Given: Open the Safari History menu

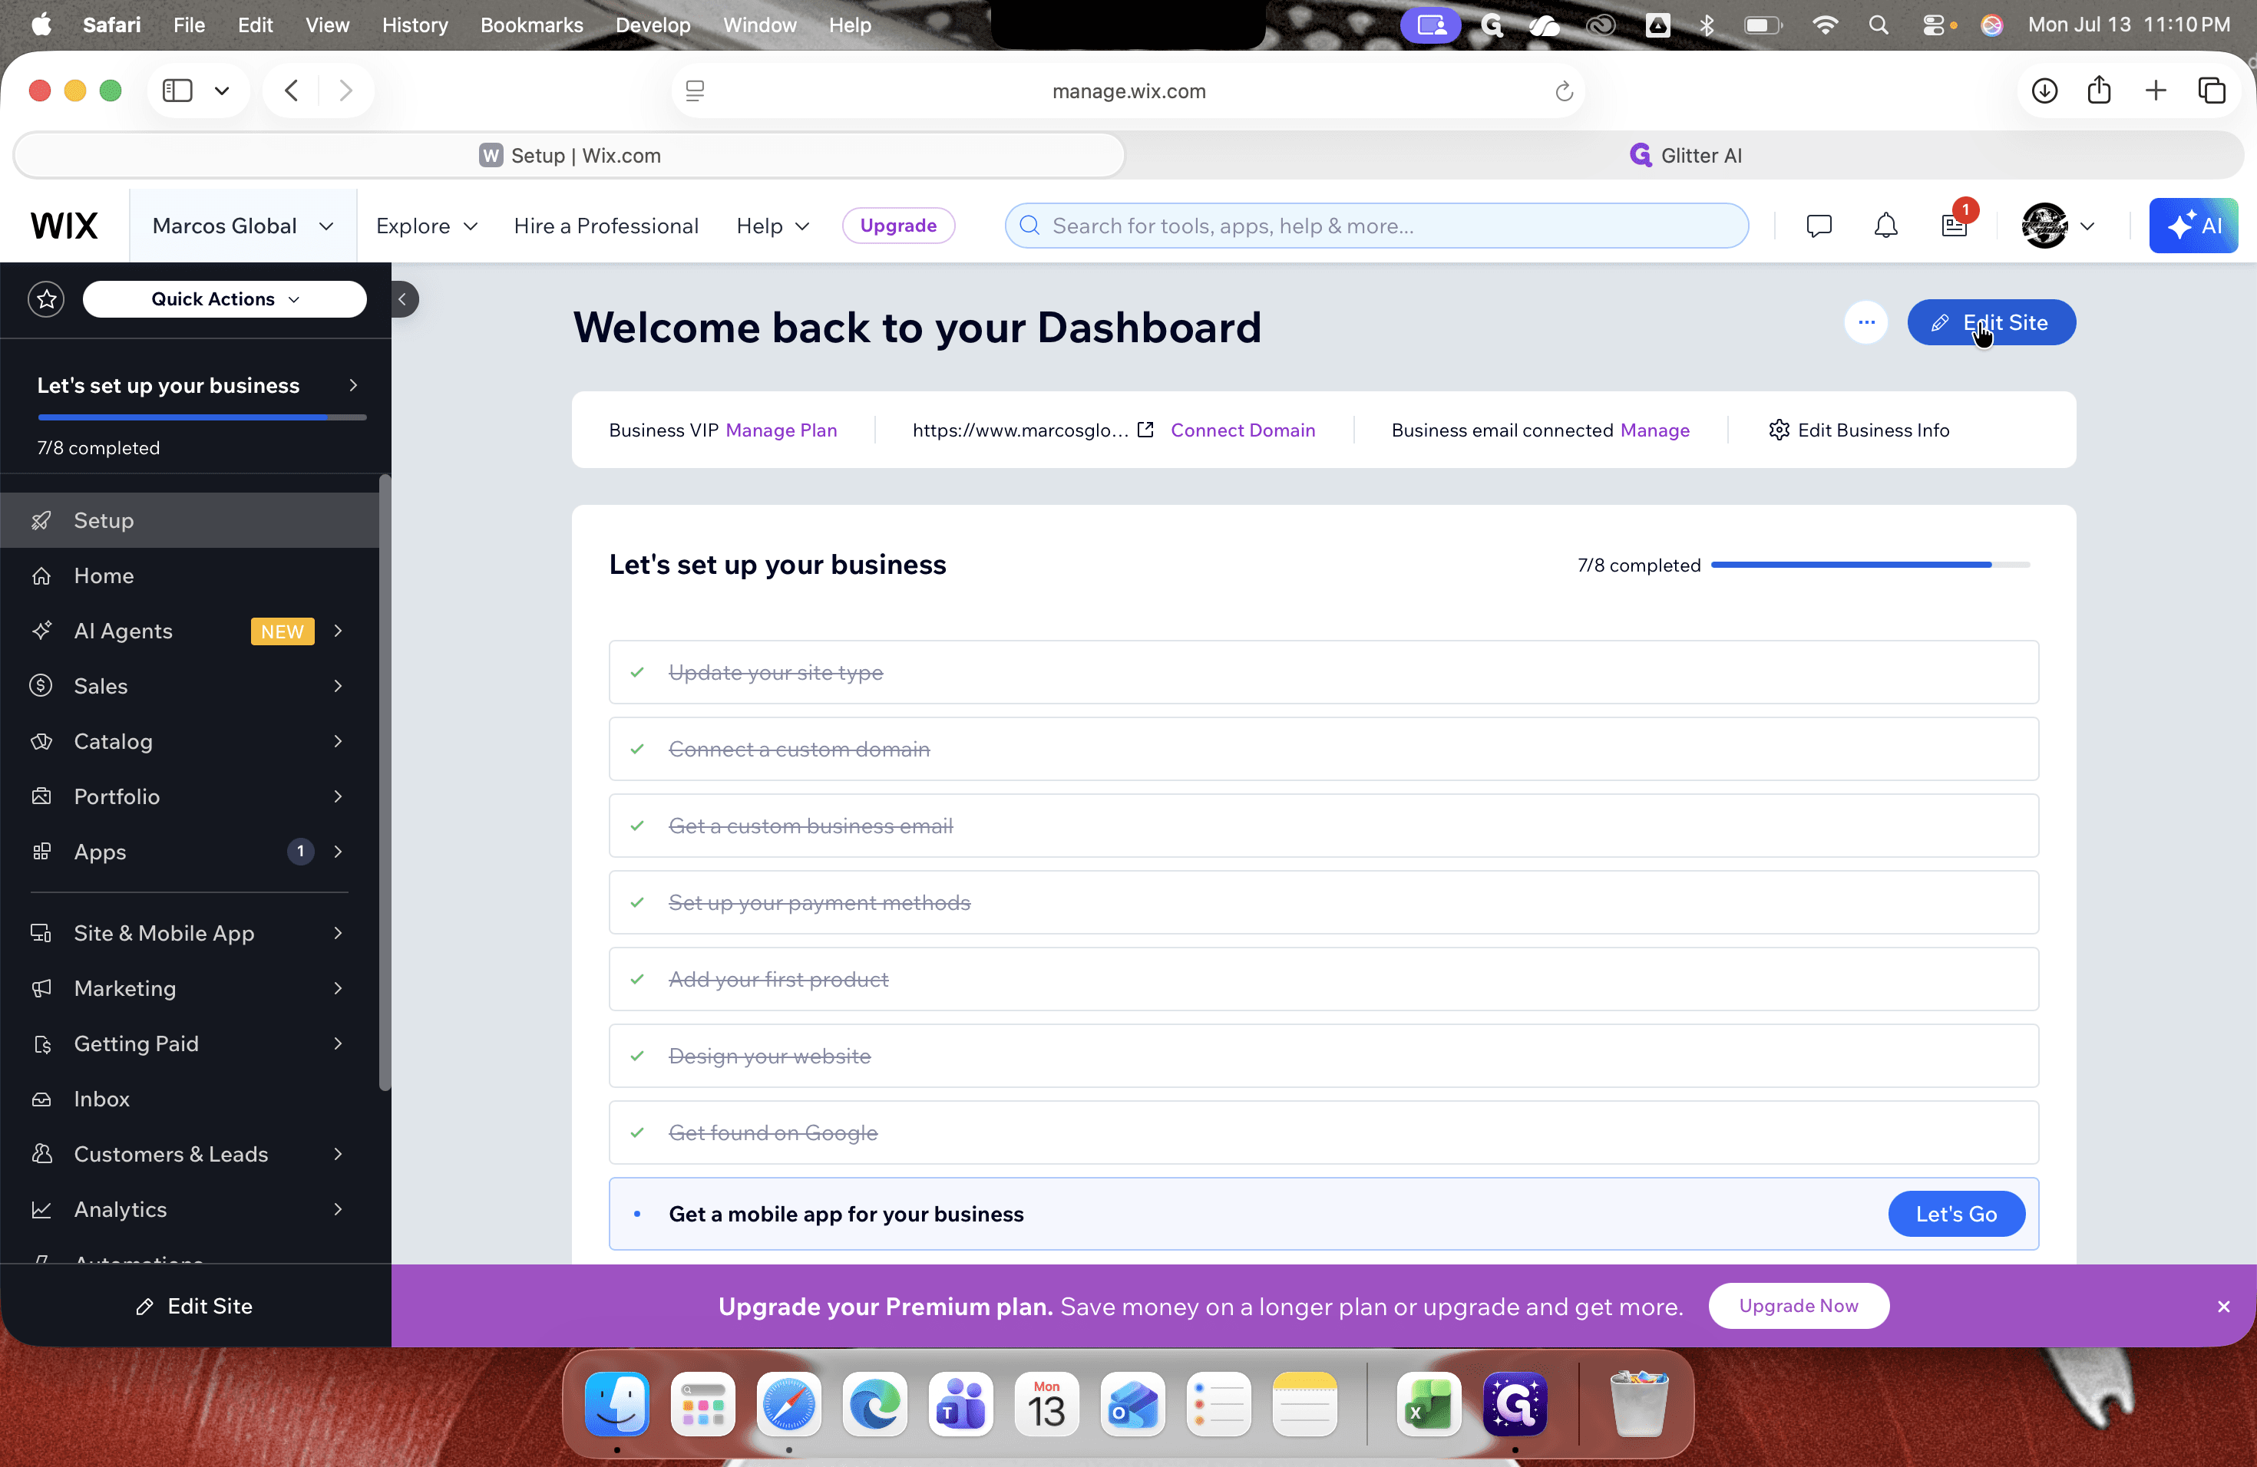Looking at the screenshot, I should [x=415, y=25].
